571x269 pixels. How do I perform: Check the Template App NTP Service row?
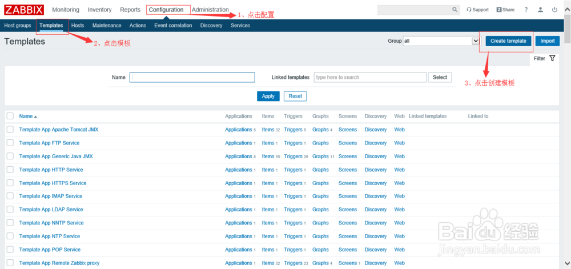tap(10, 236)
